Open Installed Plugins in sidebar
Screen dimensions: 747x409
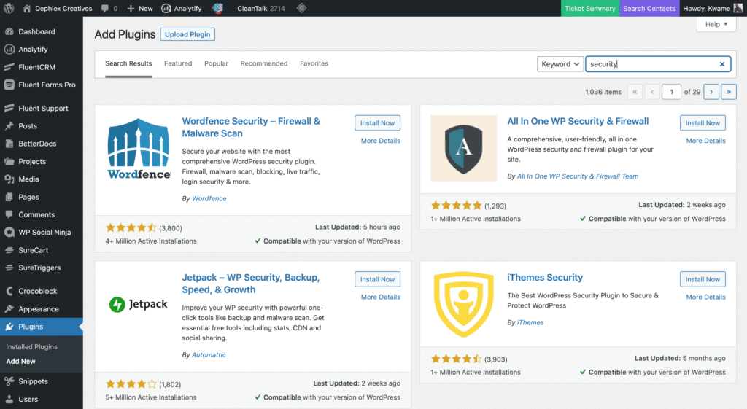click(31, 347)
